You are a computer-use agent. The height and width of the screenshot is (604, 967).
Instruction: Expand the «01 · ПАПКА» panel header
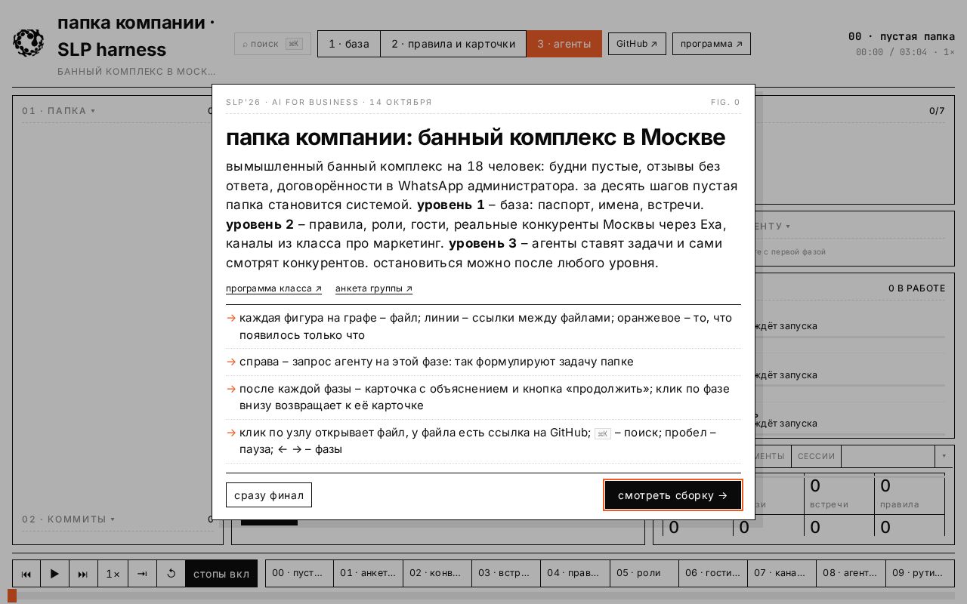click(59, 111)
